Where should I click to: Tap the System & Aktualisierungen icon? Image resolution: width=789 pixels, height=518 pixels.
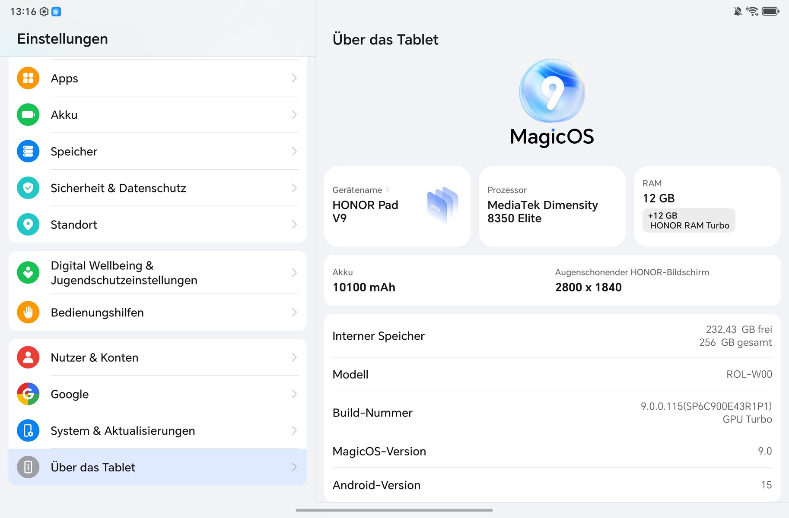(28, 431)
